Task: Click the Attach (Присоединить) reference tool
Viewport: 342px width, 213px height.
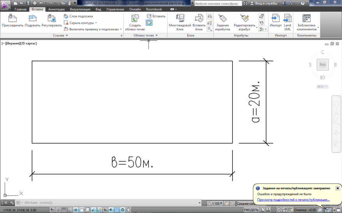Action: click(x=12, y=21)
